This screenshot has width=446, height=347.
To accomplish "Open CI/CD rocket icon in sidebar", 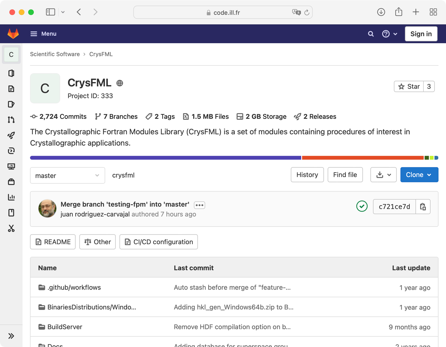I will point(11,135).
